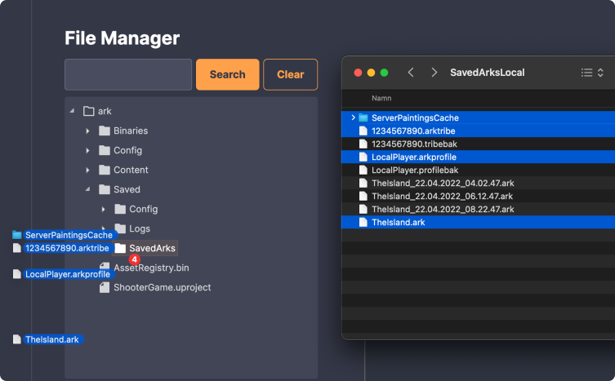This screenshot has height=381, width=615.
Task: Click TheIsland 06.12.47 file icon in Finder
Action: pos(363,196)
